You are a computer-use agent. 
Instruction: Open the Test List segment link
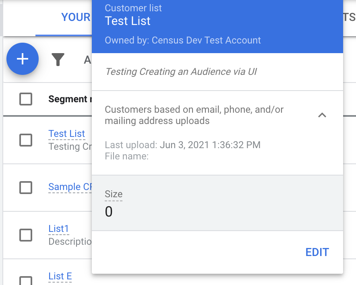pos(66,134)
